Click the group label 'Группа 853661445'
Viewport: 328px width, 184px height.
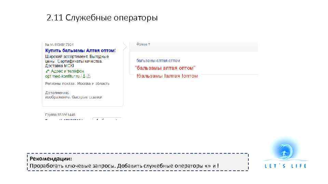click(60, 115)
